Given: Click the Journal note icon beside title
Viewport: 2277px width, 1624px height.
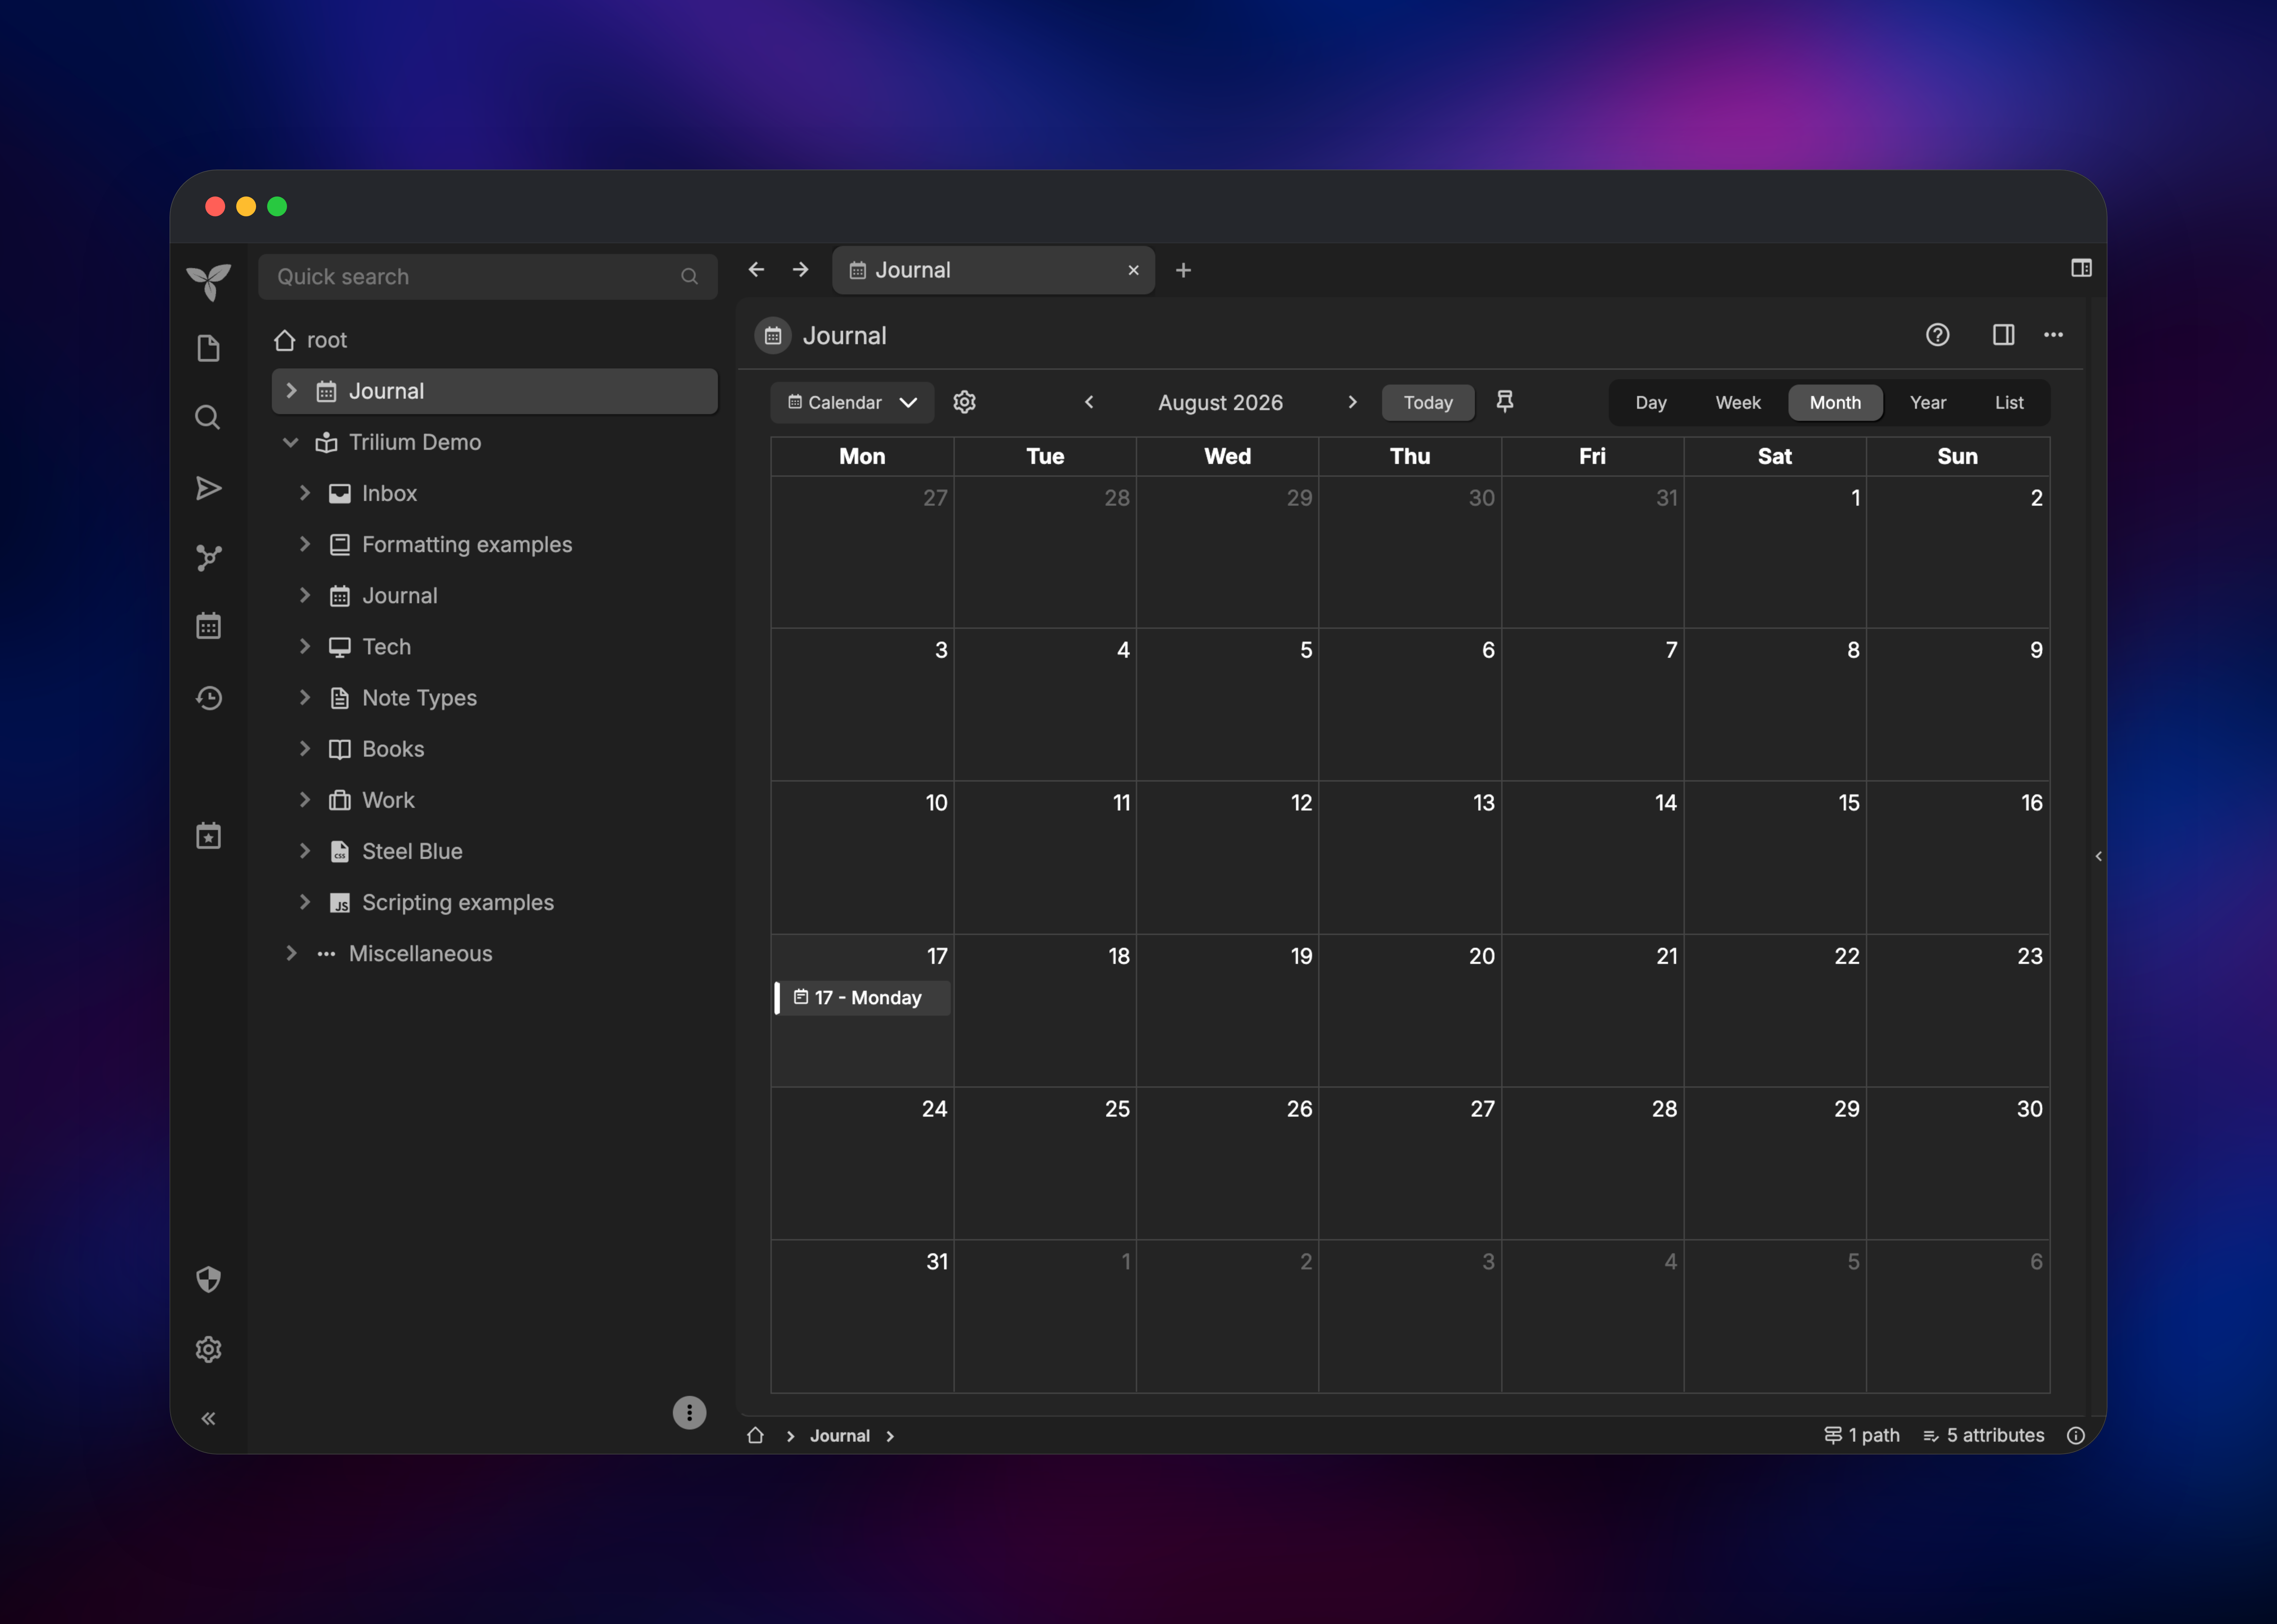Looking at the screenshot, I should pyautogui.click(x=773, y=336).
